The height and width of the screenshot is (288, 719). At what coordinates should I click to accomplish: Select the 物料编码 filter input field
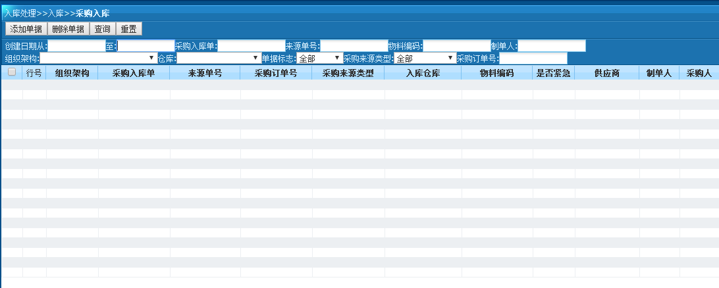457,46
